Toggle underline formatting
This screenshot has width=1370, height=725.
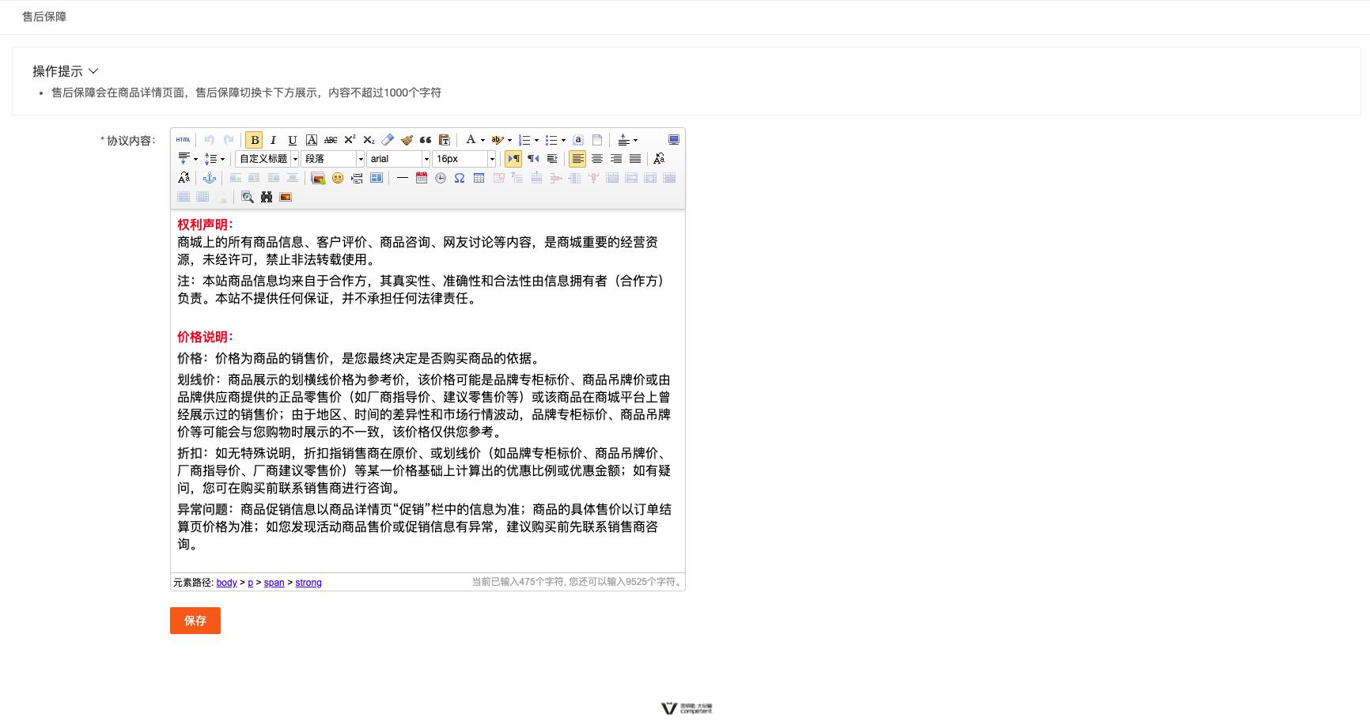293,140
